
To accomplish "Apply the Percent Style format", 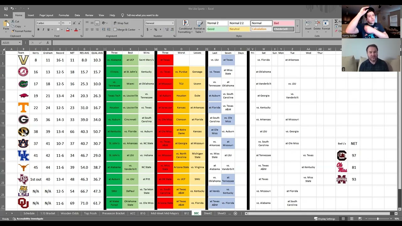I will click(x=155, y=30).
